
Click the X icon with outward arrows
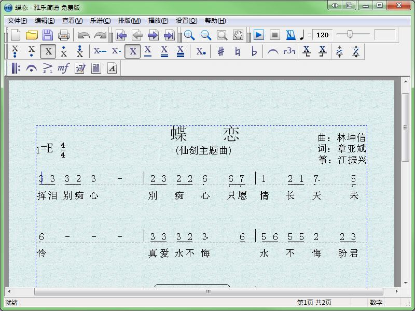tap(356, 51)
